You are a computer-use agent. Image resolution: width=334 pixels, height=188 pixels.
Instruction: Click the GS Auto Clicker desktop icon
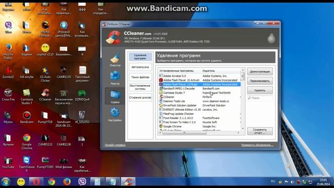[x=45, y=74]
